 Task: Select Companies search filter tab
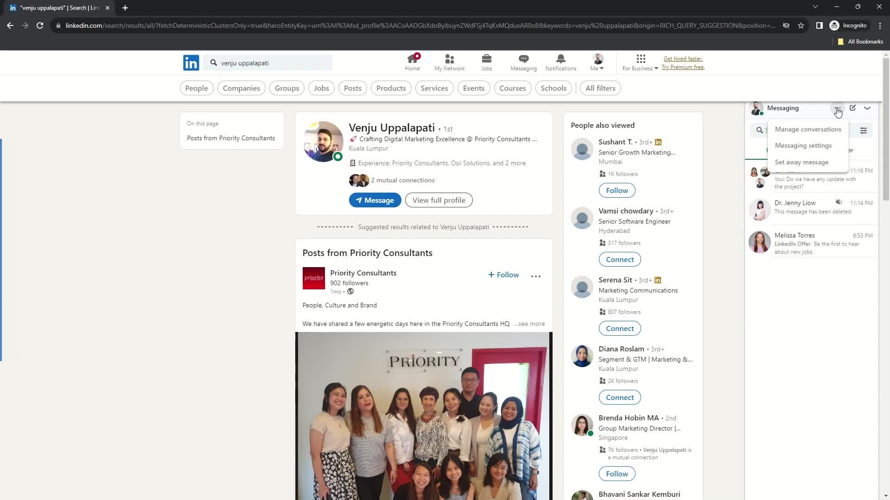(242, 88)
